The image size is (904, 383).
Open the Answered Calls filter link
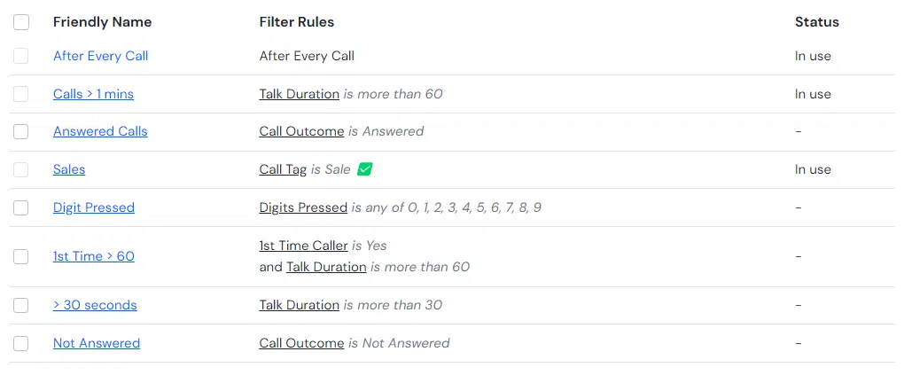(100, 131)
